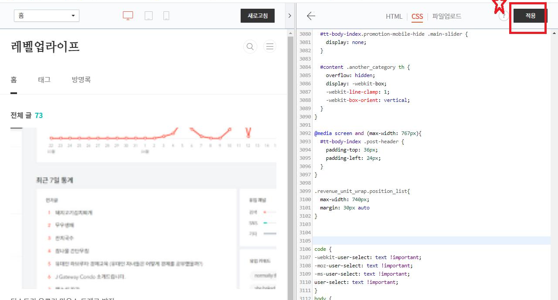Image resolution: width=558 pixels, height=300 pixels.
Task: Click '#tt-body-index .post-header {' line
Action: [362, 142]
